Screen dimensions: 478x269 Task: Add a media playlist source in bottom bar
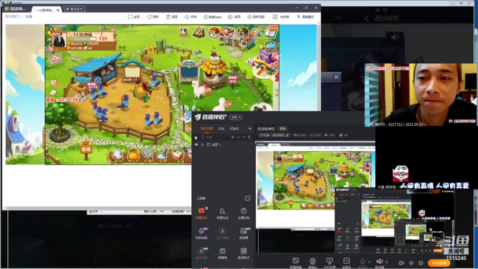click(347, 262)
